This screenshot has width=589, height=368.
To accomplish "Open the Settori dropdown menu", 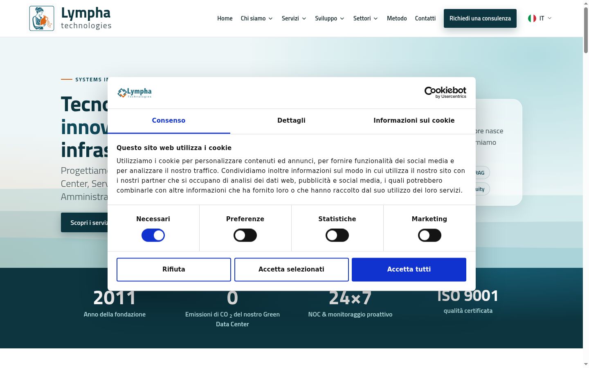I will coord(366,18).
